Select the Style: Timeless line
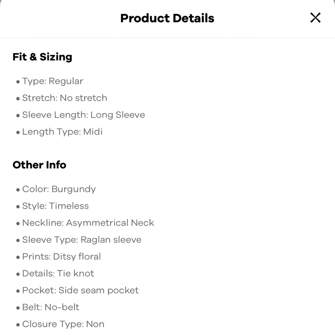Image resolution: width=335 pixels, height=335 pixels. coord(55,206)
